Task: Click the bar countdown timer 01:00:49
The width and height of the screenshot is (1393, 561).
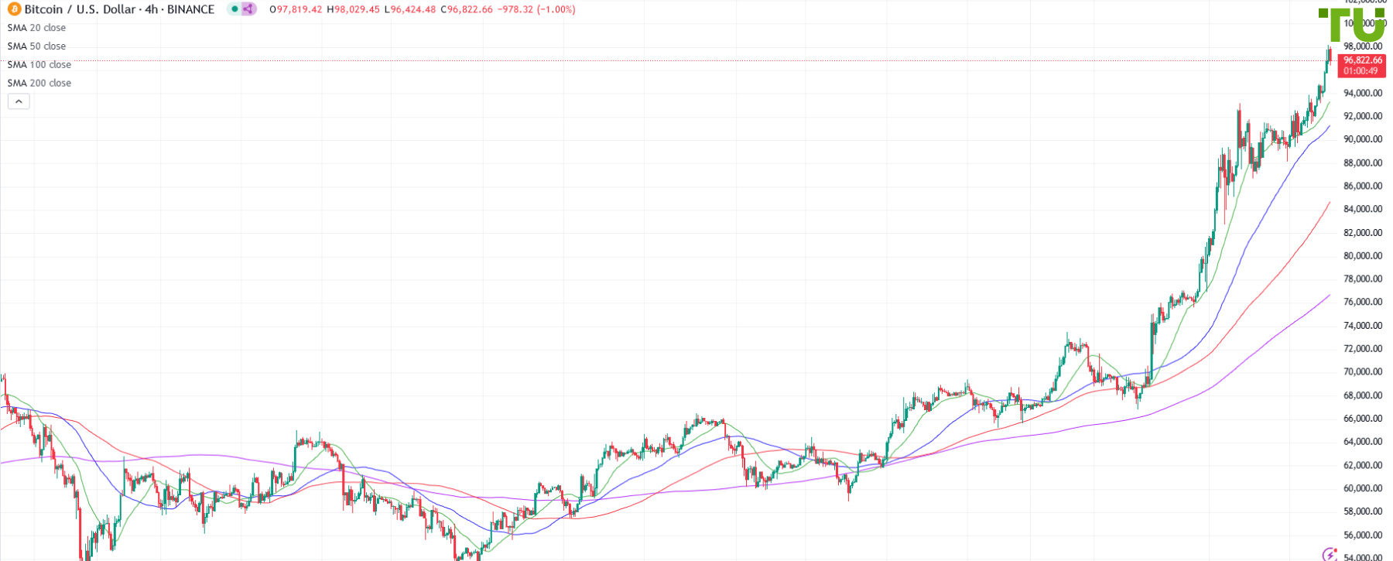Action: 1360,71
